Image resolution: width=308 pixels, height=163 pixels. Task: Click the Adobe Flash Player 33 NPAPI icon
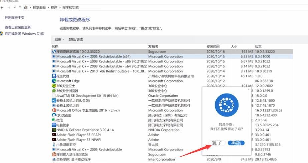54,140
